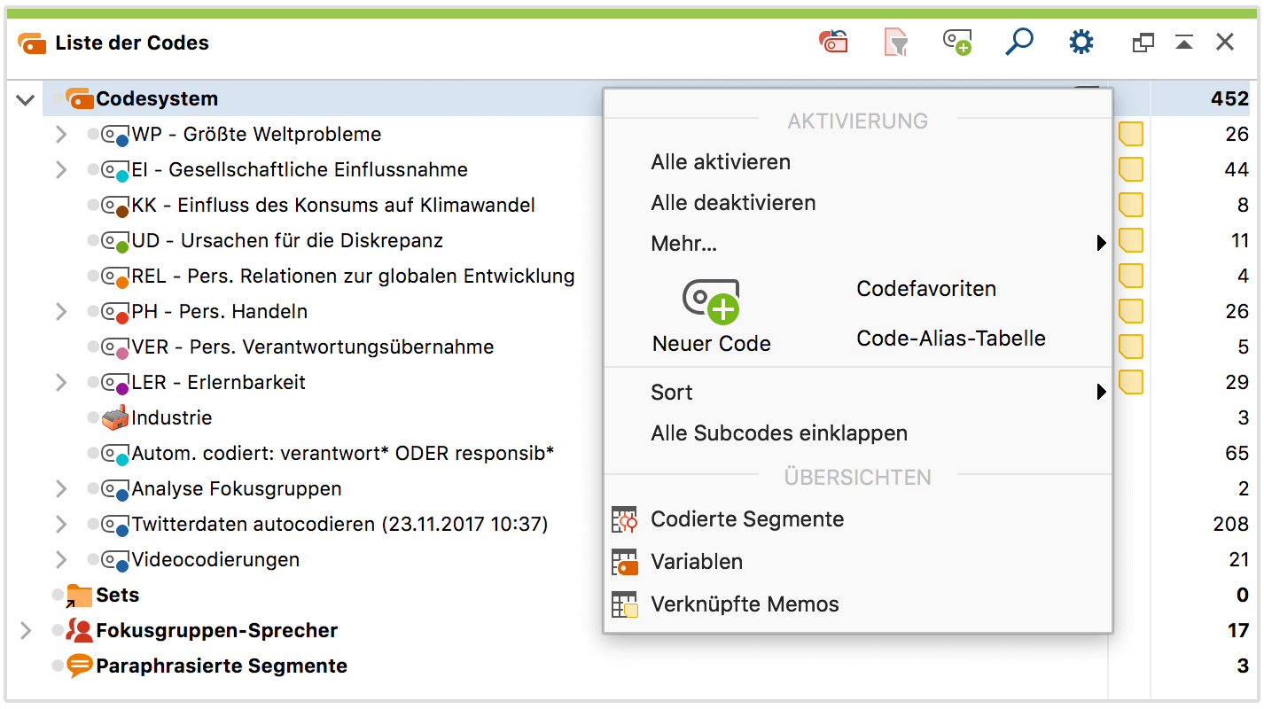Screen dimensions: 1264x709
Task: Click the total count 452
Action: click(x=1230, y=98)
